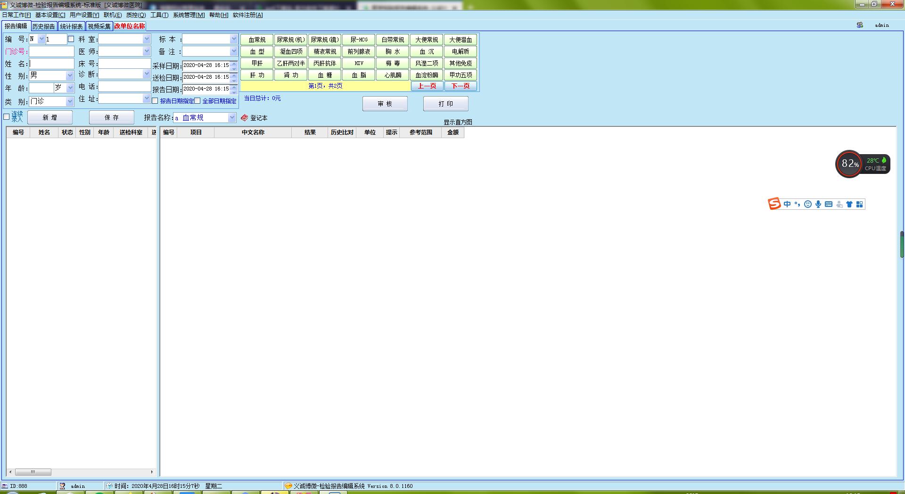This screenshot has width=905, height=494.
Task: Open the 类别 dropdown showing 门诊
Action: click(x=70, y=101)
